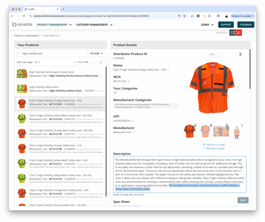The image size is (265, 222).
Task: Click the pencil icon next to product Name
Action: point(168,70)
